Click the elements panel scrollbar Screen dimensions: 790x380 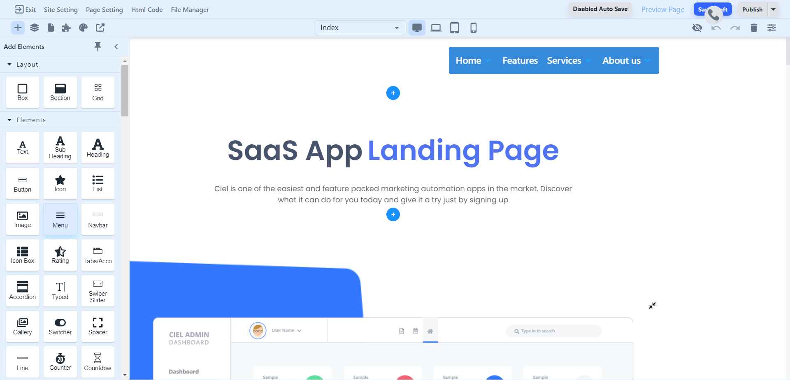point(125,90)
